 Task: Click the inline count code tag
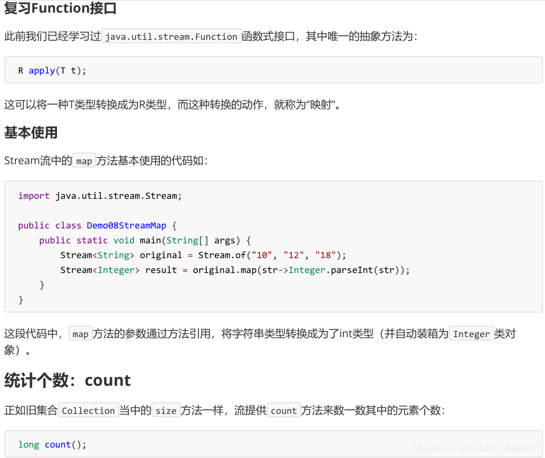click(x=284, y=411)
